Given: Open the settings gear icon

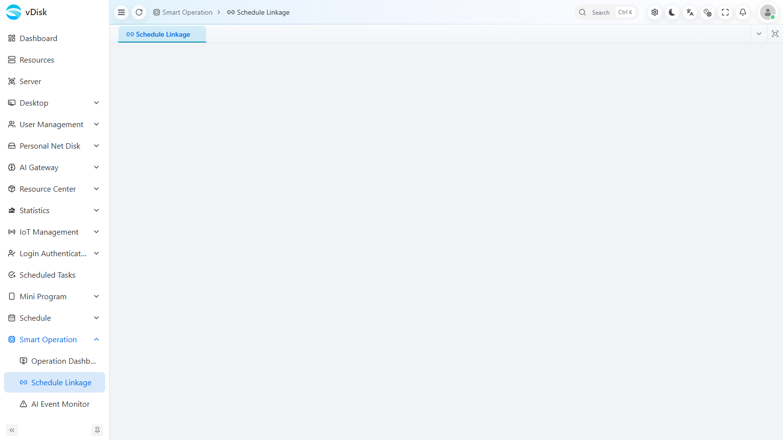Looking at the screenshot, I should (x=655, y=12).
